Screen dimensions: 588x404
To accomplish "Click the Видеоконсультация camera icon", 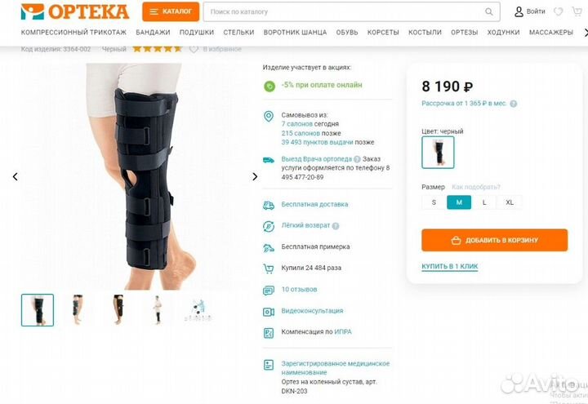I will tap(269, 312).
